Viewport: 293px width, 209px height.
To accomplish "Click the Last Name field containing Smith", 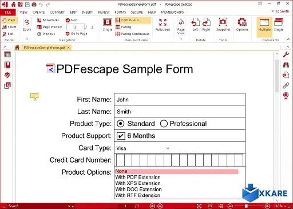I will [x=180, y=112].
